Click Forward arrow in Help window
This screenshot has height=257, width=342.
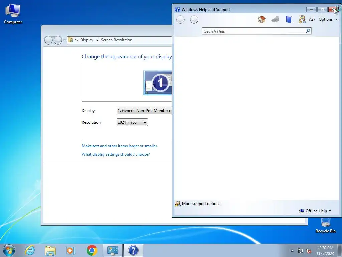(x=194, y=20)
